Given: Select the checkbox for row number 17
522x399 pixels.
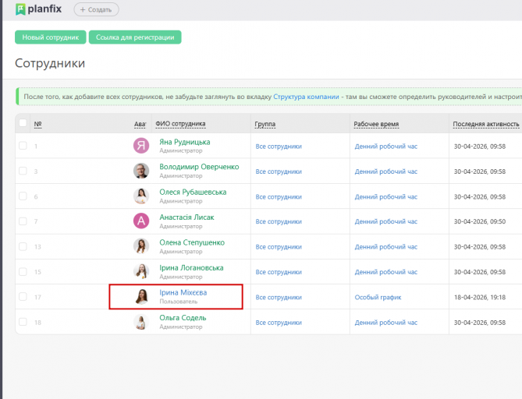Looking at the screenshot, I should click(x=23, y=297).
